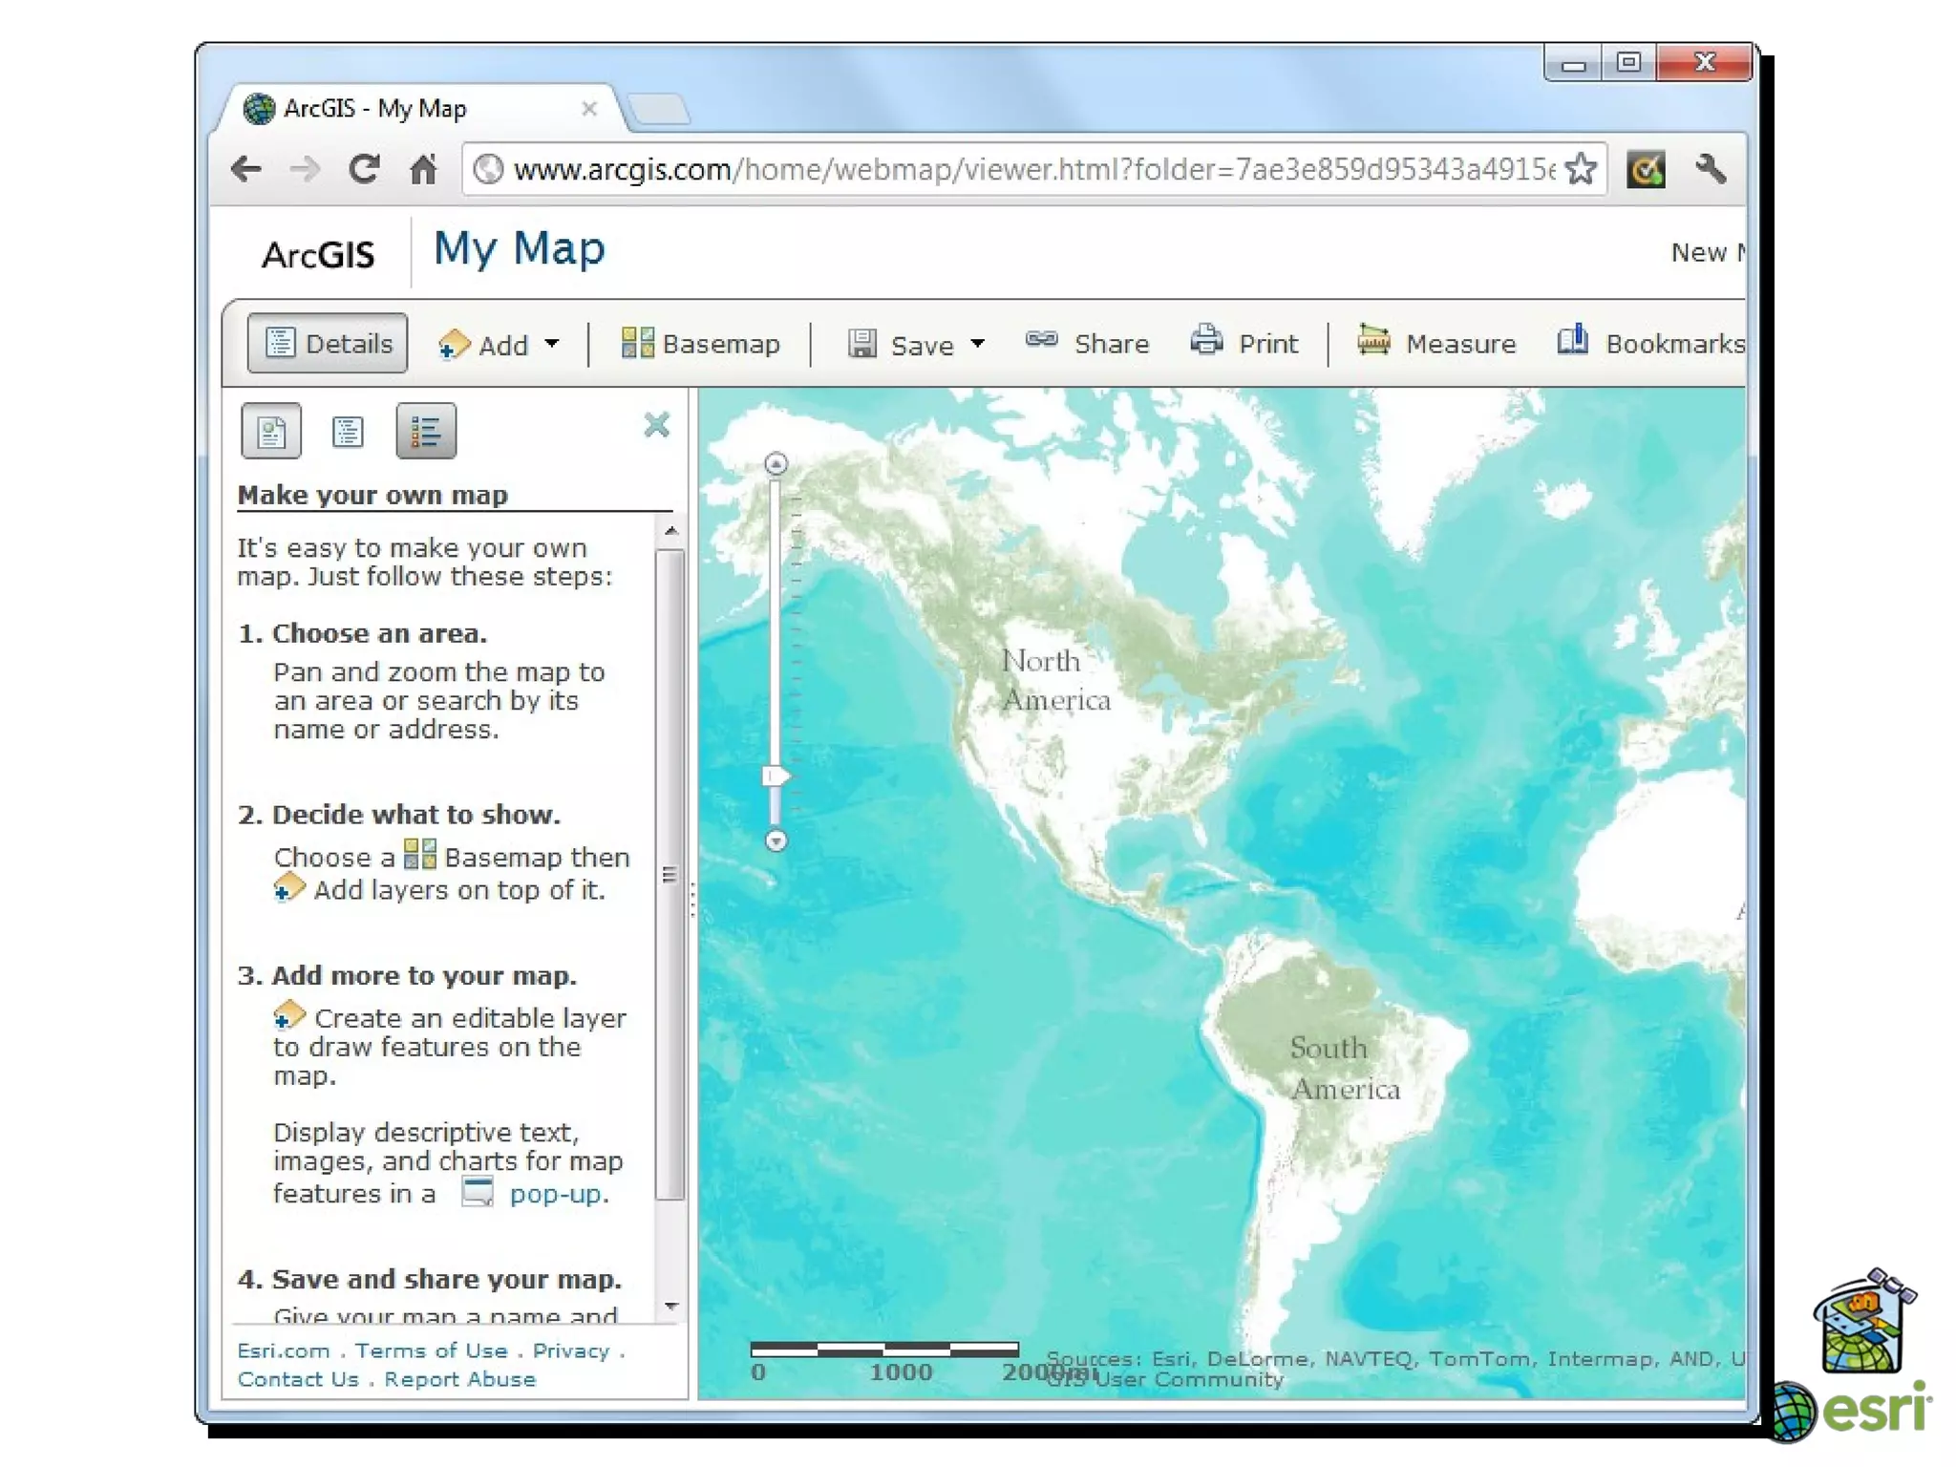Open the Terms of Use link
The image size is (1956, 1467).
coord(431,1350)
